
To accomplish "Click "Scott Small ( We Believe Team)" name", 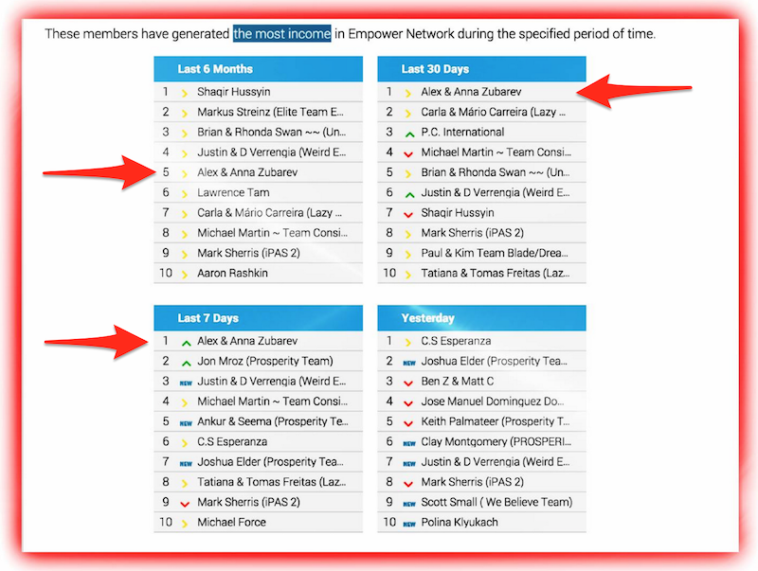I will [x=496, y=503].
